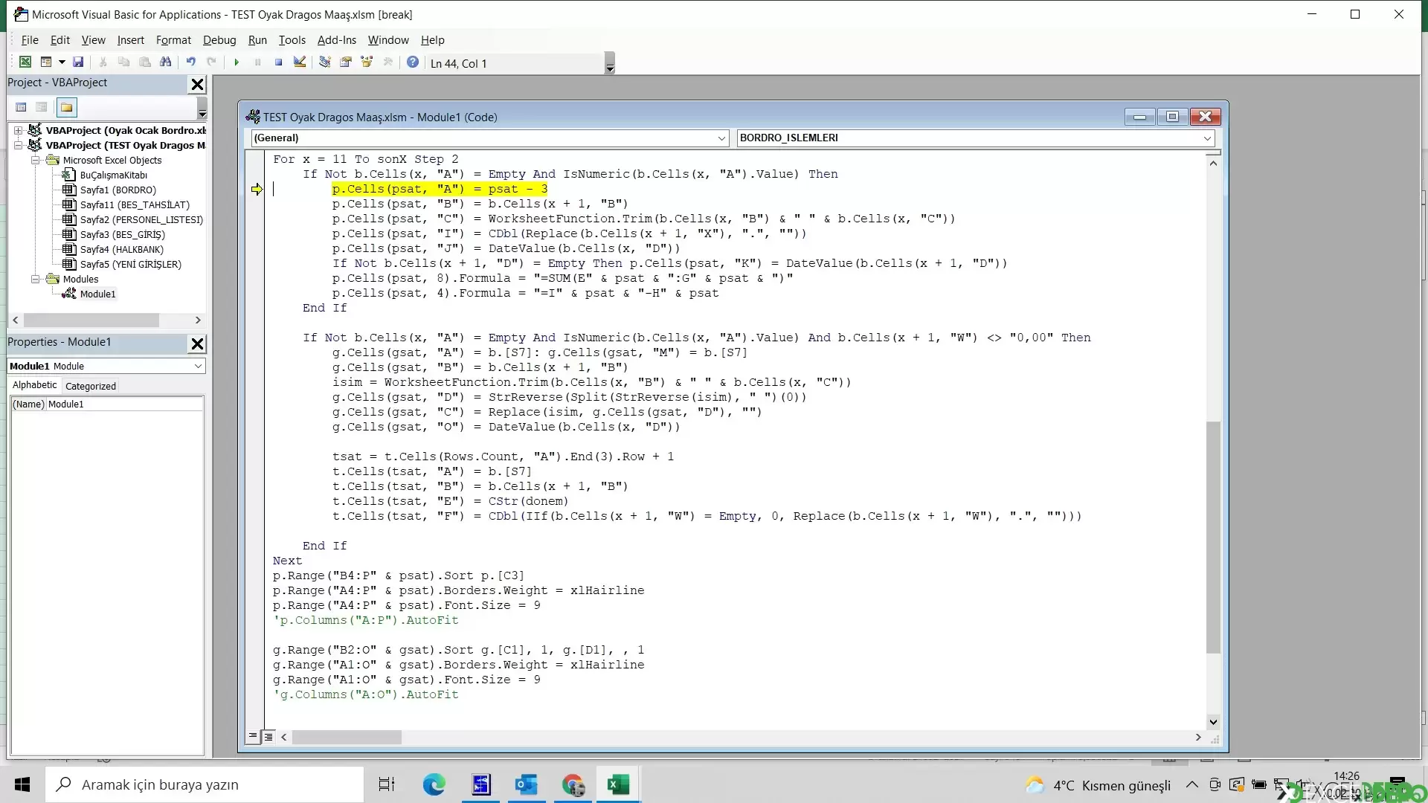The height and width of the screenshot is (803, 1428).
Task: Open the Debug menu
Action: coord(219,40)
